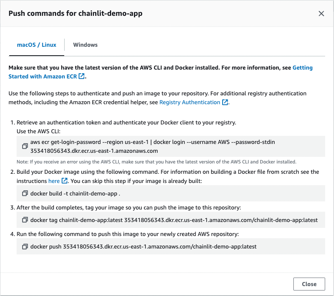Copy the docker push command
Viewport: 334px width, 296px height.
coord(24,246)
